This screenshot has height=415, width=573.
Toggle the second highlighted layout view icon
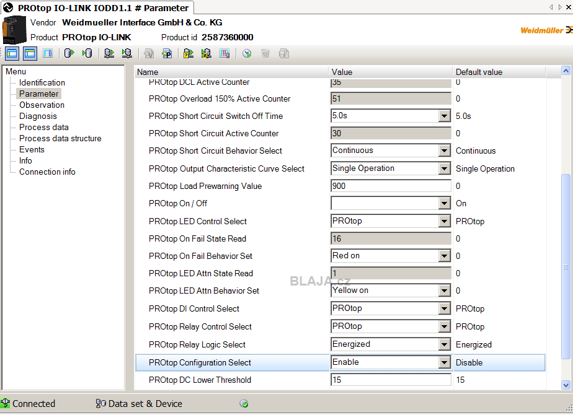pyautogui.click(x=30, y=54)
